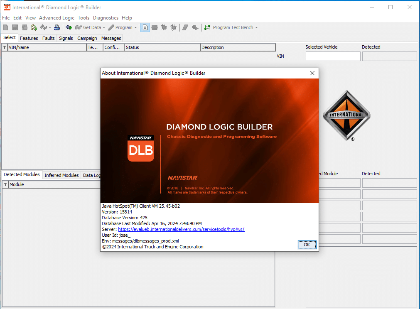
Task: Open the Program dropdown arrow
Action: 135,28
